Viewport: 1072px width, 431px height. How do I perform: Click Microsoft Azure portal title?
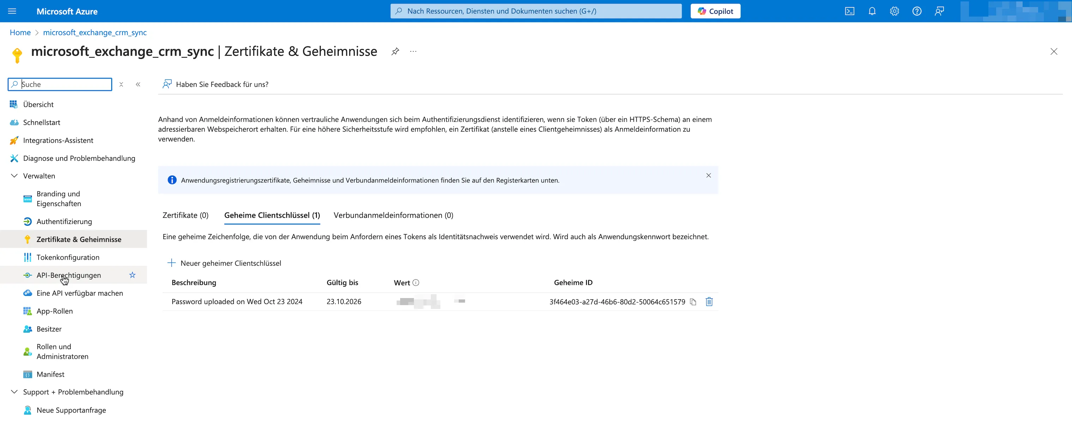[x=67, y=12]
